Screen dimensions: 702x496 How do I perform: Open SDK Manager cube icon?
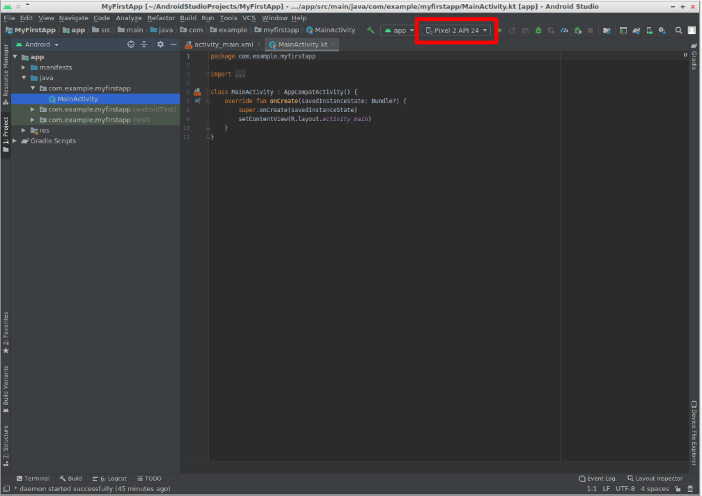pos(662,31)
